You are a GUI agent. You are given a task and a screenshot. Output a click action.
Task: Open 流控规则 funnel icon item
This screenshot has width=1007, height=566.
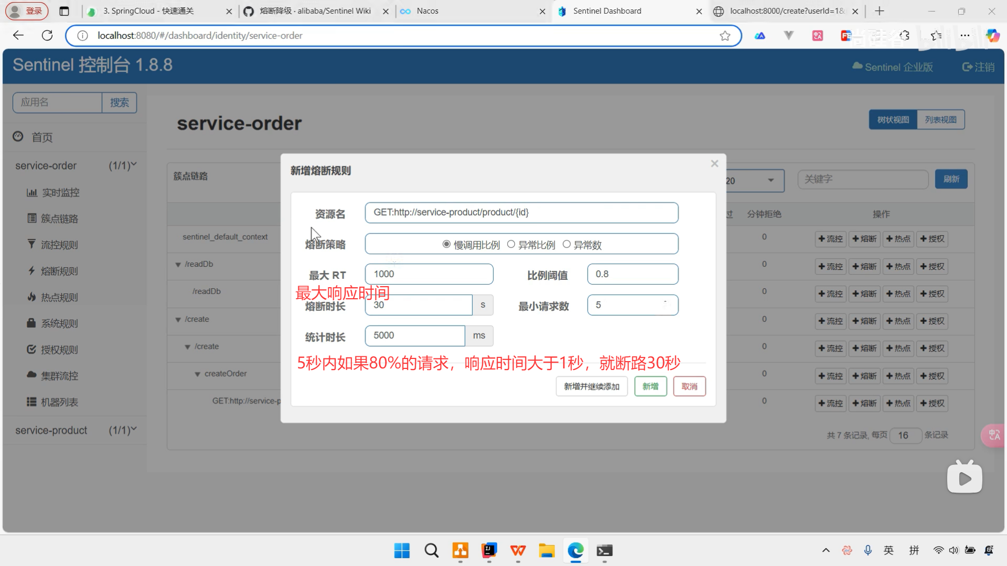click(32, 244)
